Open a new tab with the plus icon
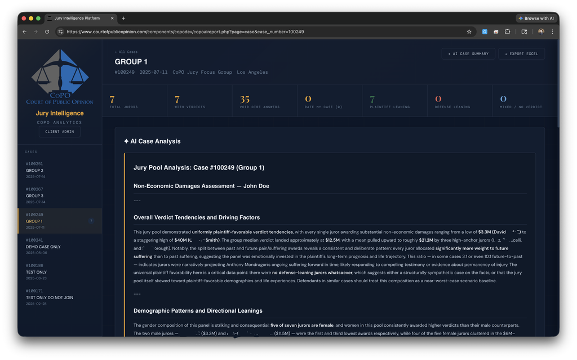 click(x=123, y=18)
